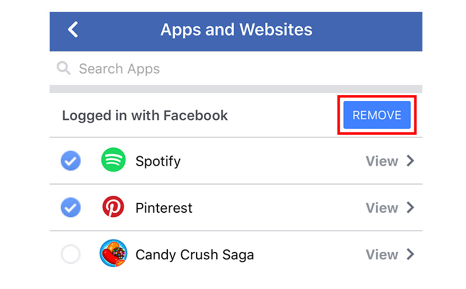466x289 pixels.
Task: Uncheck the Spotify selection checkbox
Action: tap(71, 161)
